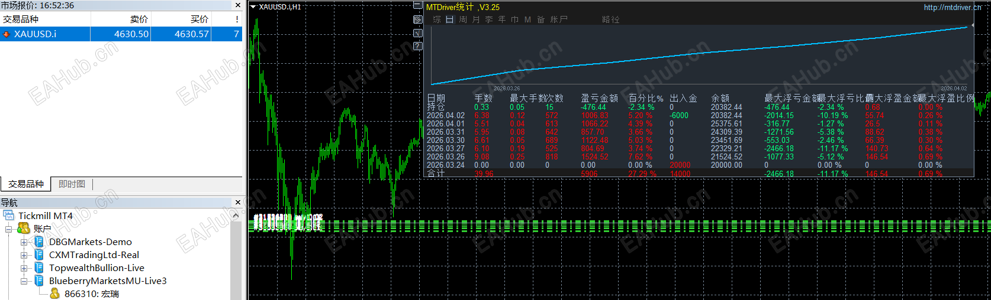The width and height of the screenshot is (991, 300).
Task: Click the Tickmill MT4 terminal icon
Action: 9,216
